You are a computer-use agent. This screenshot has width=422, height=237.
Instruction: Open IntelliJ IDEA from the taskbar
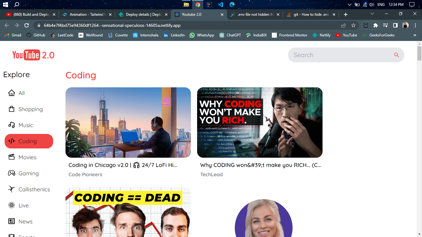(x=209, y=5)
